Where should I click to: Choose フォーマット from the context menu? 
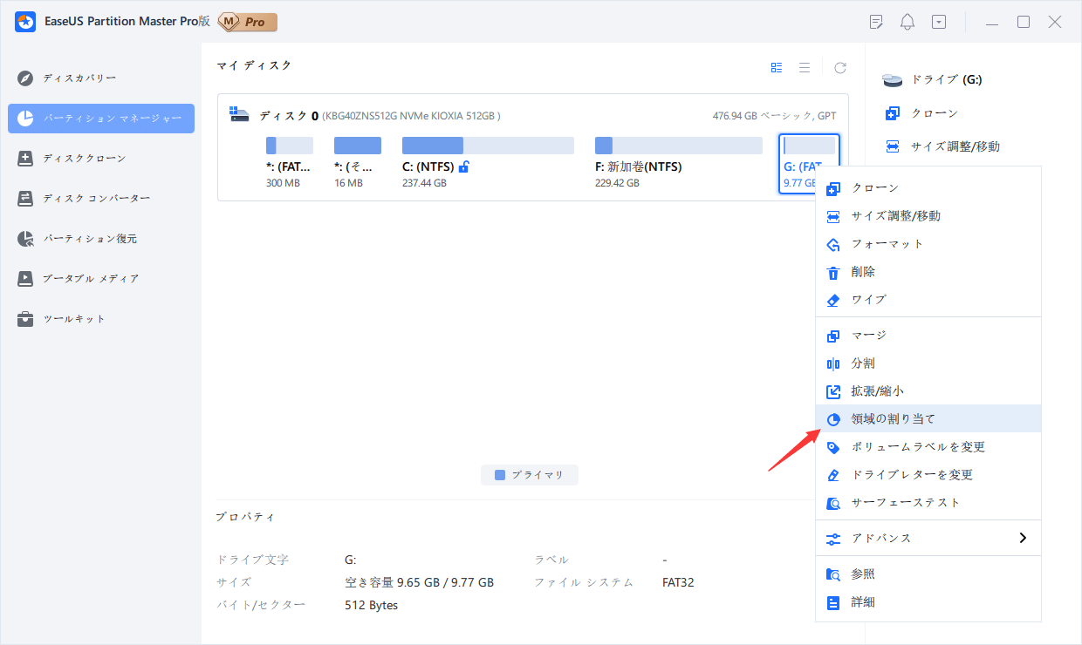(887, 244)
